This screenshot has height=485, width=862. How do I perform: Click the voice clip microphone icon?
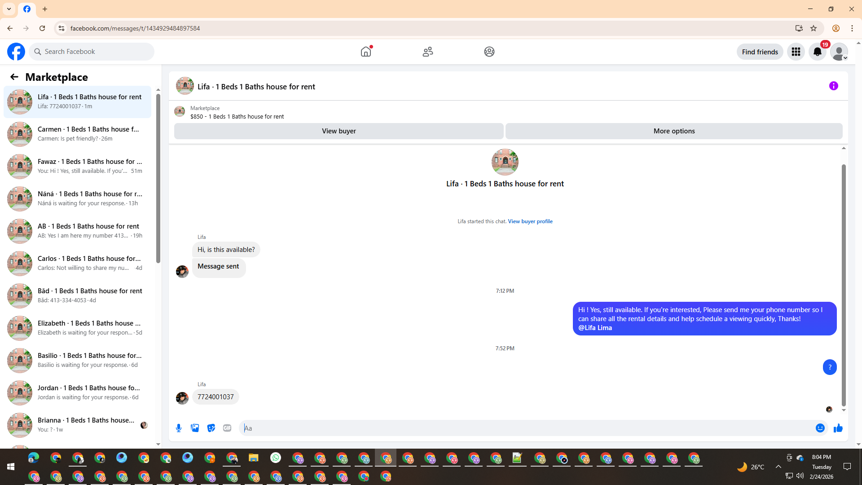pos(179,428)
